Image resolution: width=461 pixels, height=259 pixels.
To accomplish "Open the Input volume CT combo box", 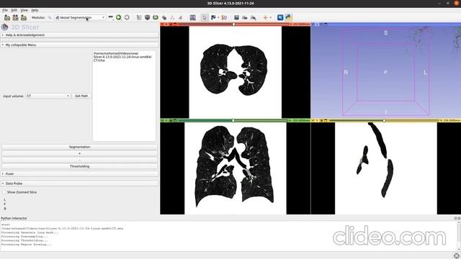I will [x=48, y=96].
